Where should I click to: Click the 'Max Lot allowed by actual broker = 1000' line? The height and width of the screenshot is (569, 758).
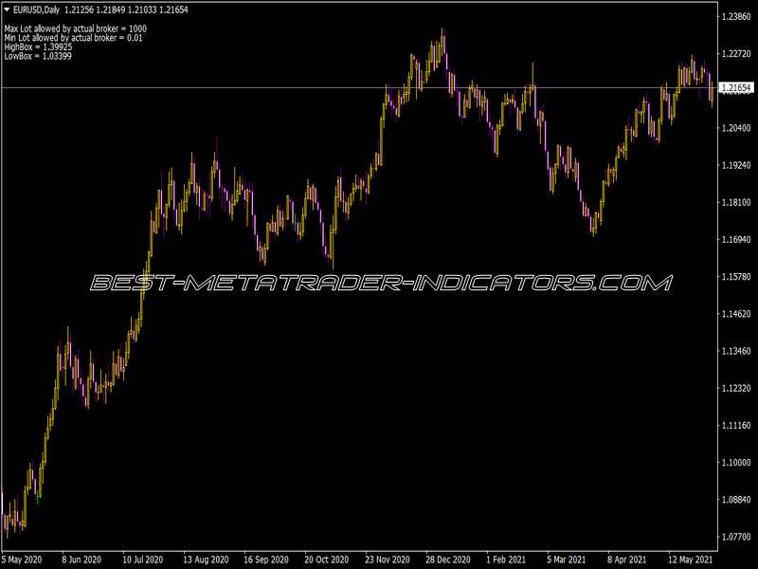coord(76,29)
